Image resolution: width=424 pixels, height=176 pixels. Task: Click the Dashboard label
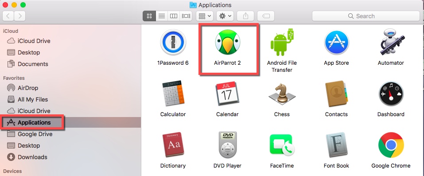(x=391, y=114)
